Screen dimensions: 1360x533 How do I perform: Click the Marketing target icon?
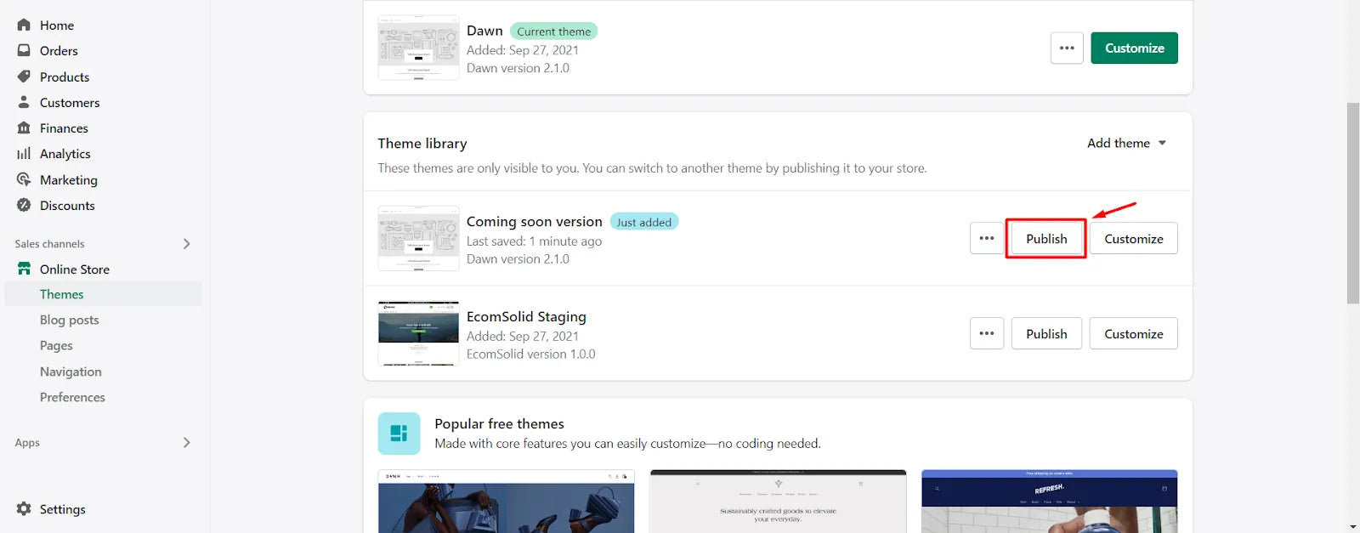(x=24, y=179)
